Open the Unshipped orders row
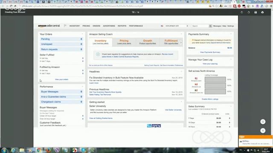 point(61,44)
